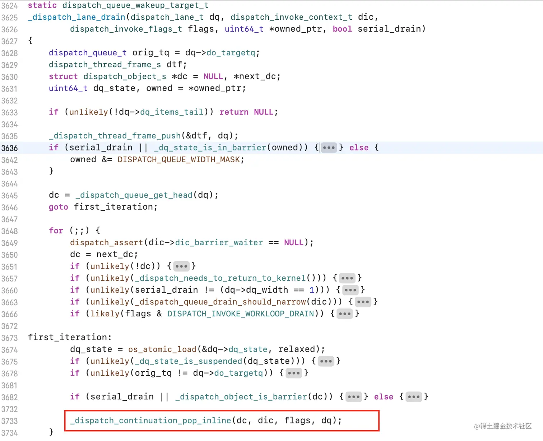Click _dispatch_continuation_pop_inline call
The width and height of the screenshot is (543, 441).
click(x=206, y=420)
